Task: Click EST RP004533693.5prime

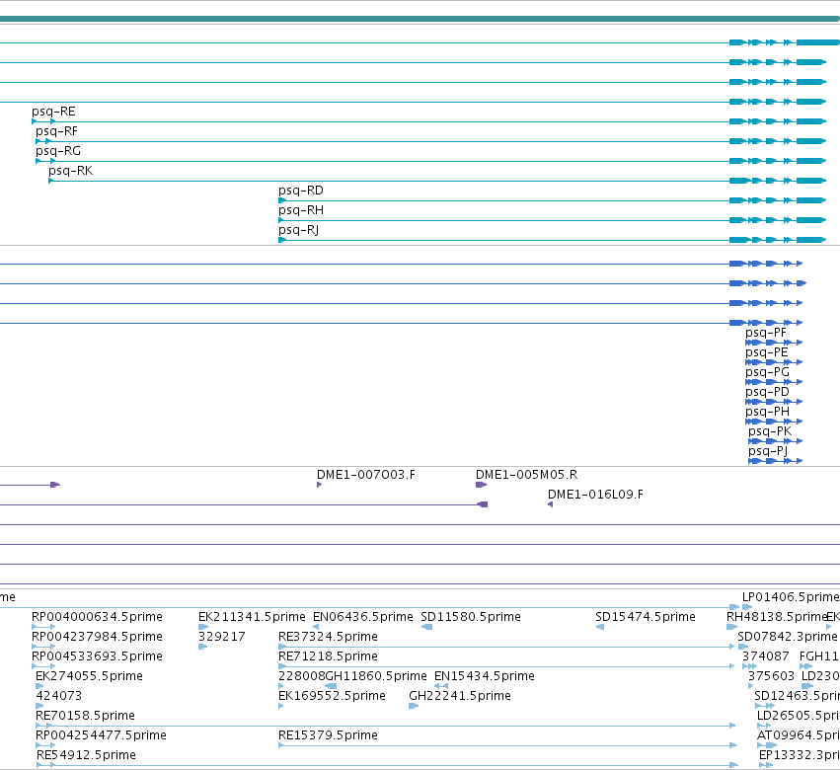Action: pyautogui.click(x=97, y=656)
